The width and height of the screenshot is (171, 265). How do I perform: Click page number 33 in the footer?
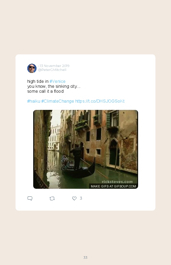[85, 257]
